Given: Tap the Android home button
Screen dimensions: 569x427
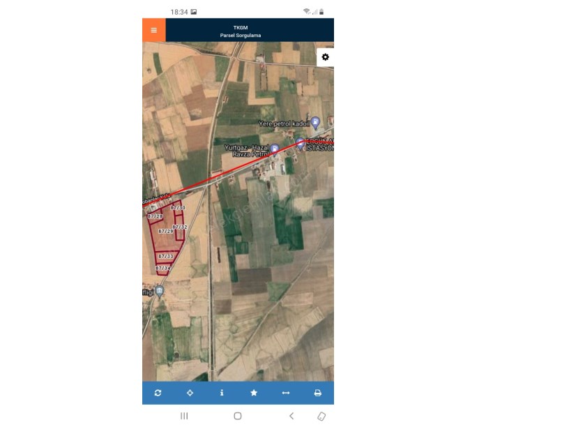Looking at the screenshot, I should coord(238,416).
